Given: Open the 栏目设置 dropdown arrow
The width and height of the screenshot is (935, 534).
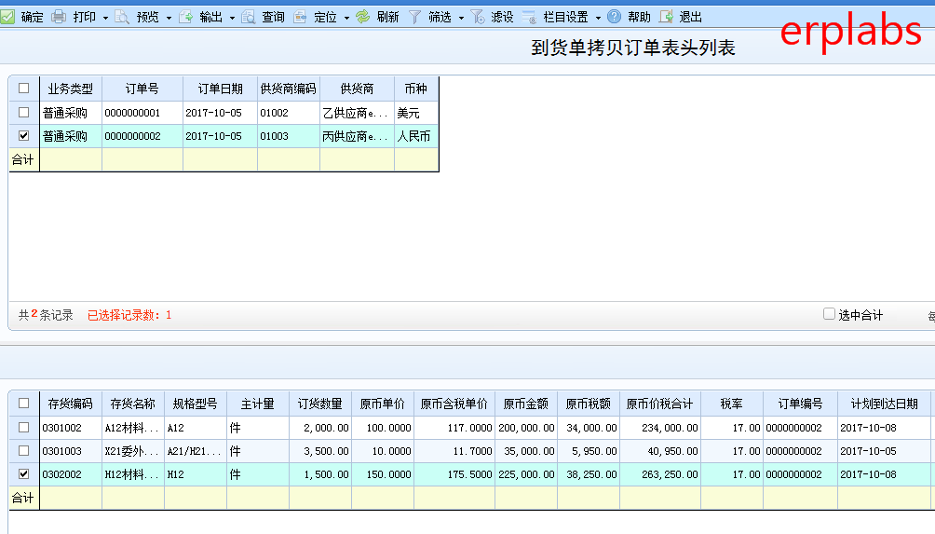Looking at the screenshot, I should click(x=598, y=18).
